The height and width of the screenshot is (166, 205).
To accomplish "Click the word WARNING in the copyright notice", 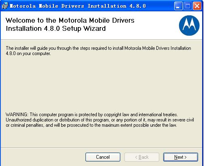I will 17,115.
